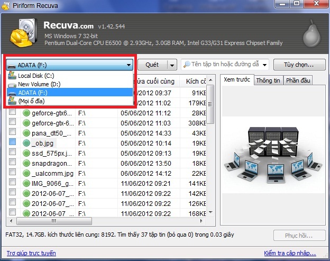The width and height of the screenshot is (330, 261).
Task: Open Tùy chọn options button
Action: click(x=299, y=65)
